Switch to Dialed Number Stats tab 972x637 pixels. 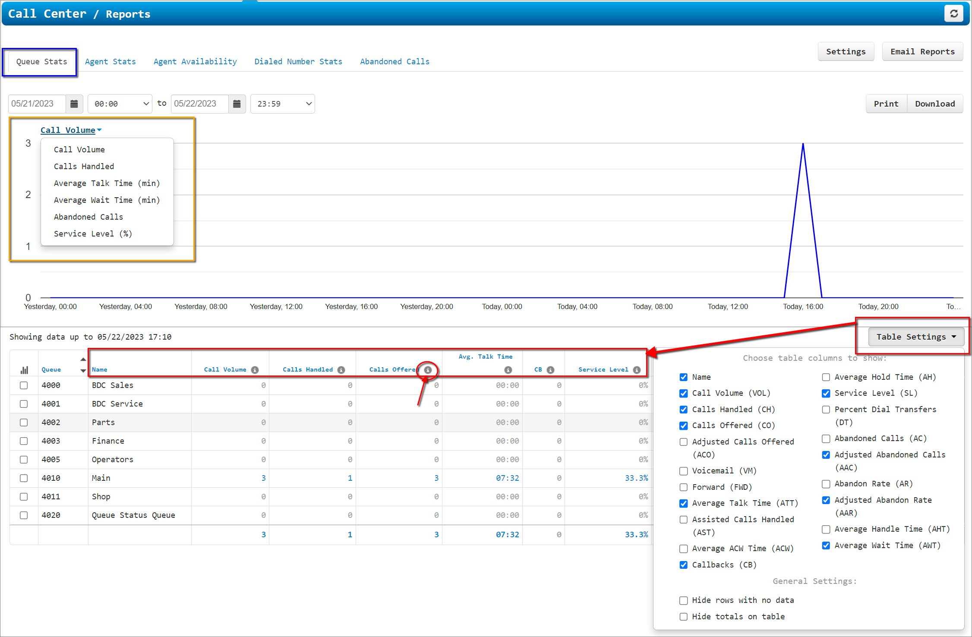(298, 62)
